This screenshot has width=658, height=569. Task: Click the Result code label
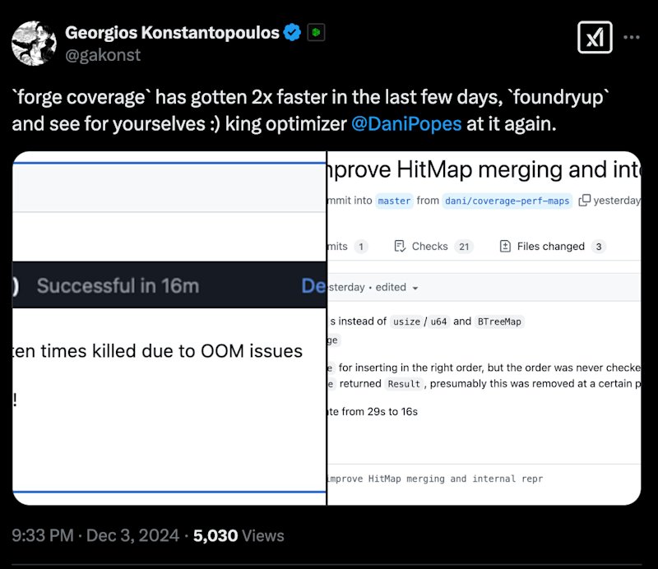404,384
